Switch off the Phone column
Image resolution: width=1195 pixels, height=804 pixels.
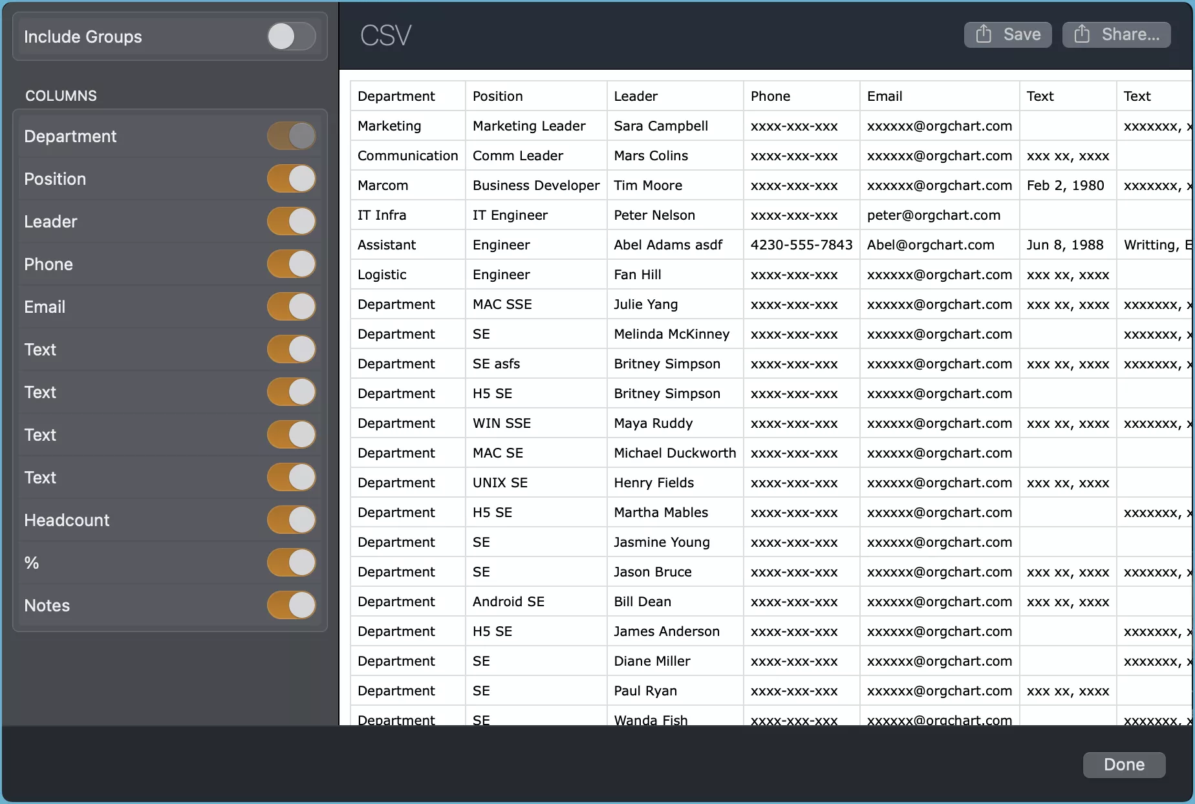[292, 264]
